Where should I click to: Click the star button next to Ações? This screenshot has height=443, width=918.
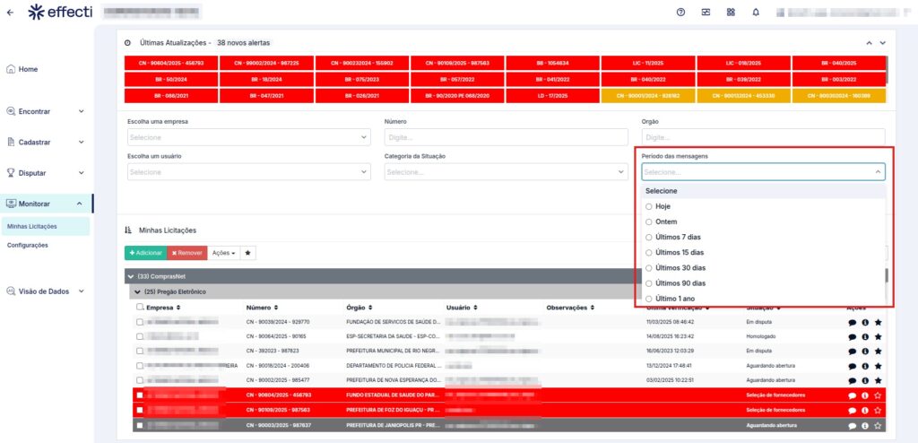247,253
